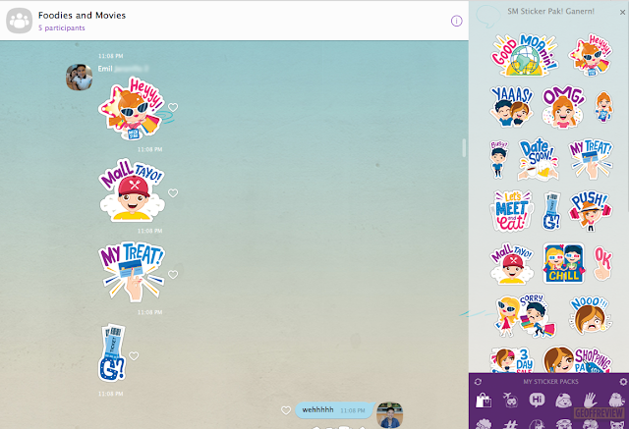Send the OK thumbs up sticker
The height and width of the screenshot is (429, 629).
pos(602,263)
